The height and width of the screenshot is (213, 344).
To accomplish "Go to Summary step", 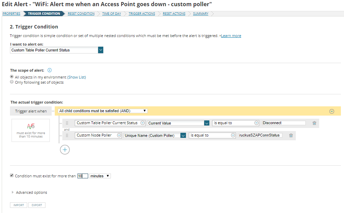I will (x=201, y=13).
